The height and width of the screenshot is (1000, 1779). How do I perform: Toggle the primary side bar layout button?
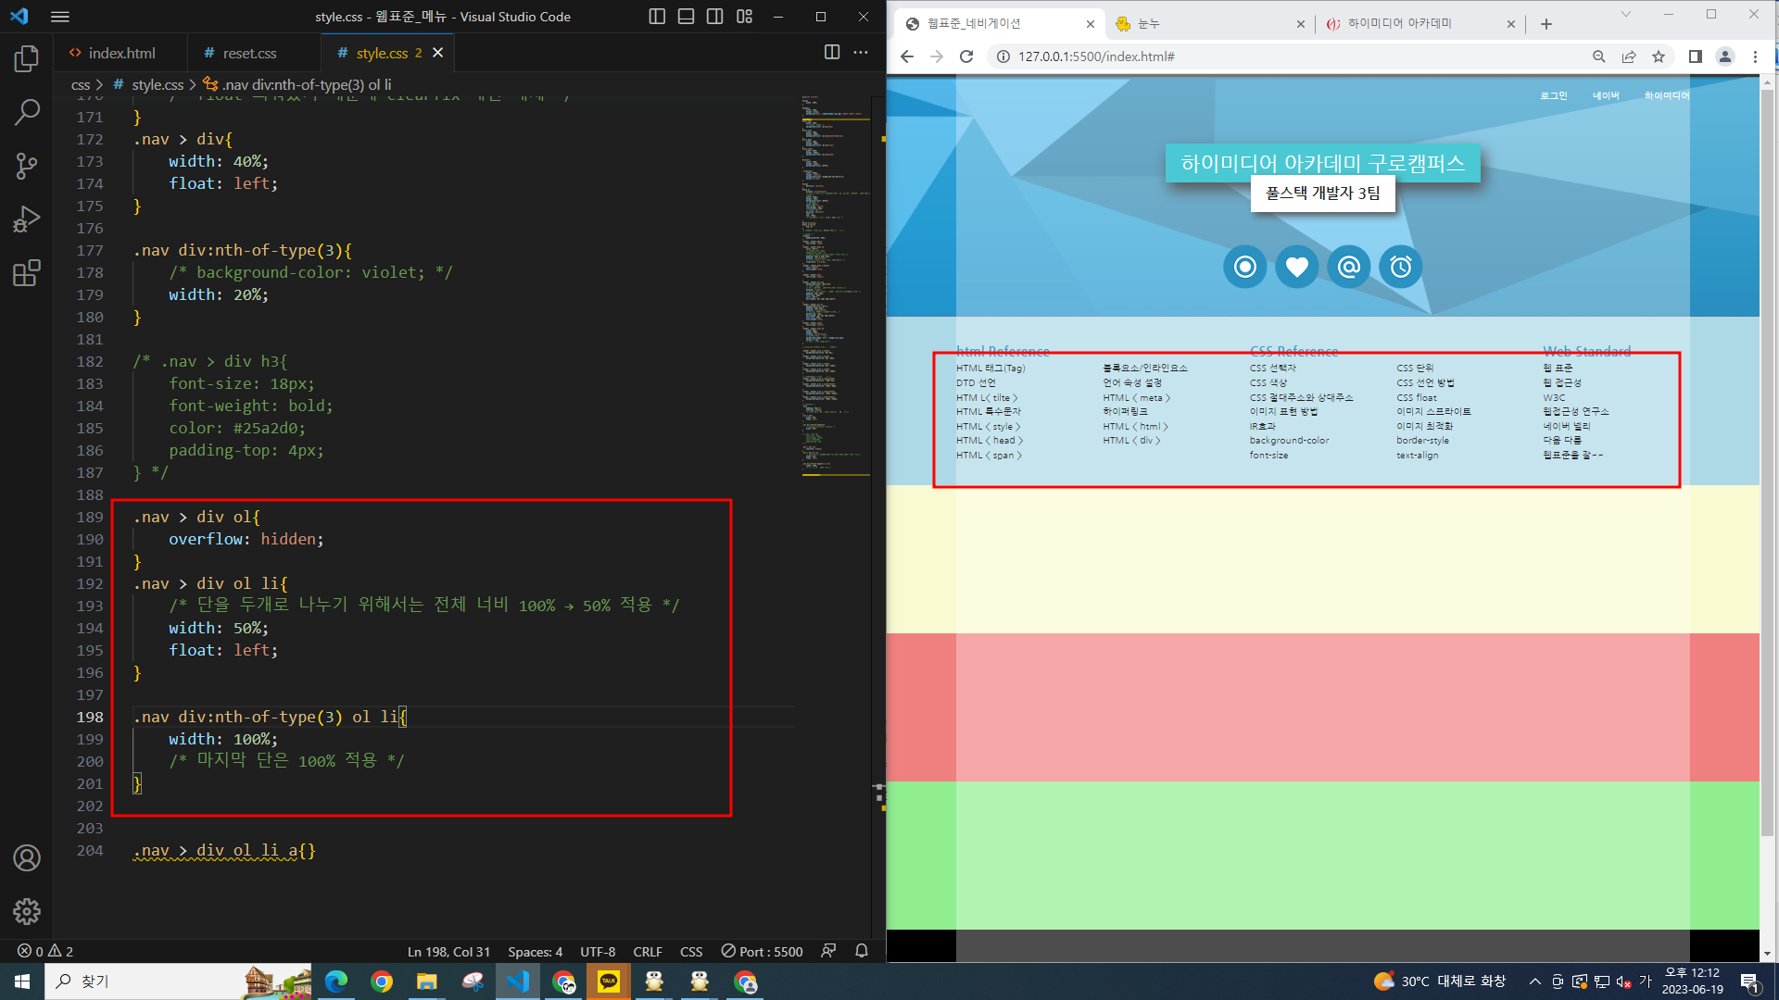(x=657, y=17)
